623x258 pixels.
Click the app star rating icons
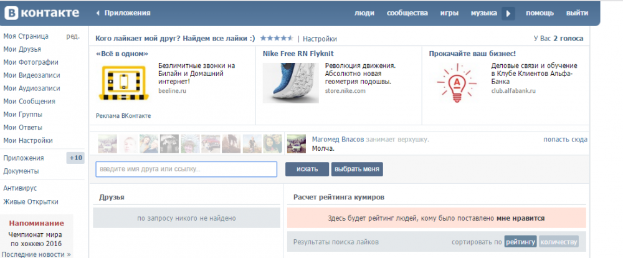(277, 38)
